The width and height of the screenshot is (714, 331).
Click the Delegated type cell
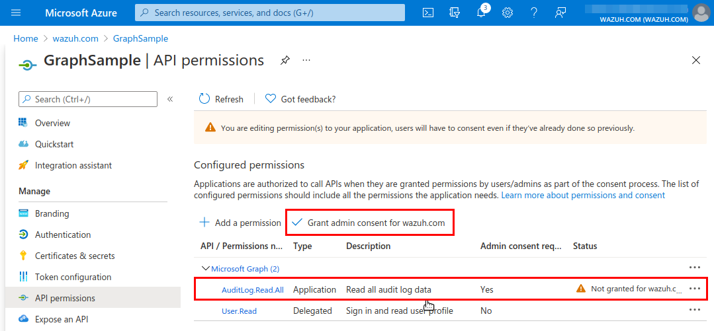[x=312, y=311]
